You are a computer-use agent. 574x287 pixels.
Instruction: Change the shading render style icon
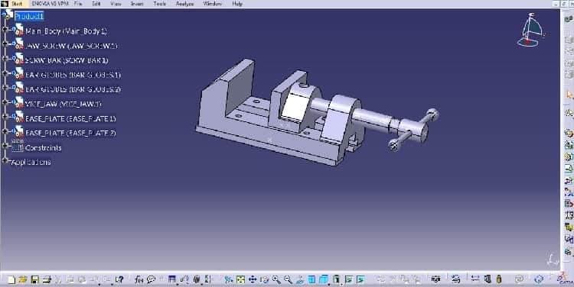point(336,279)
